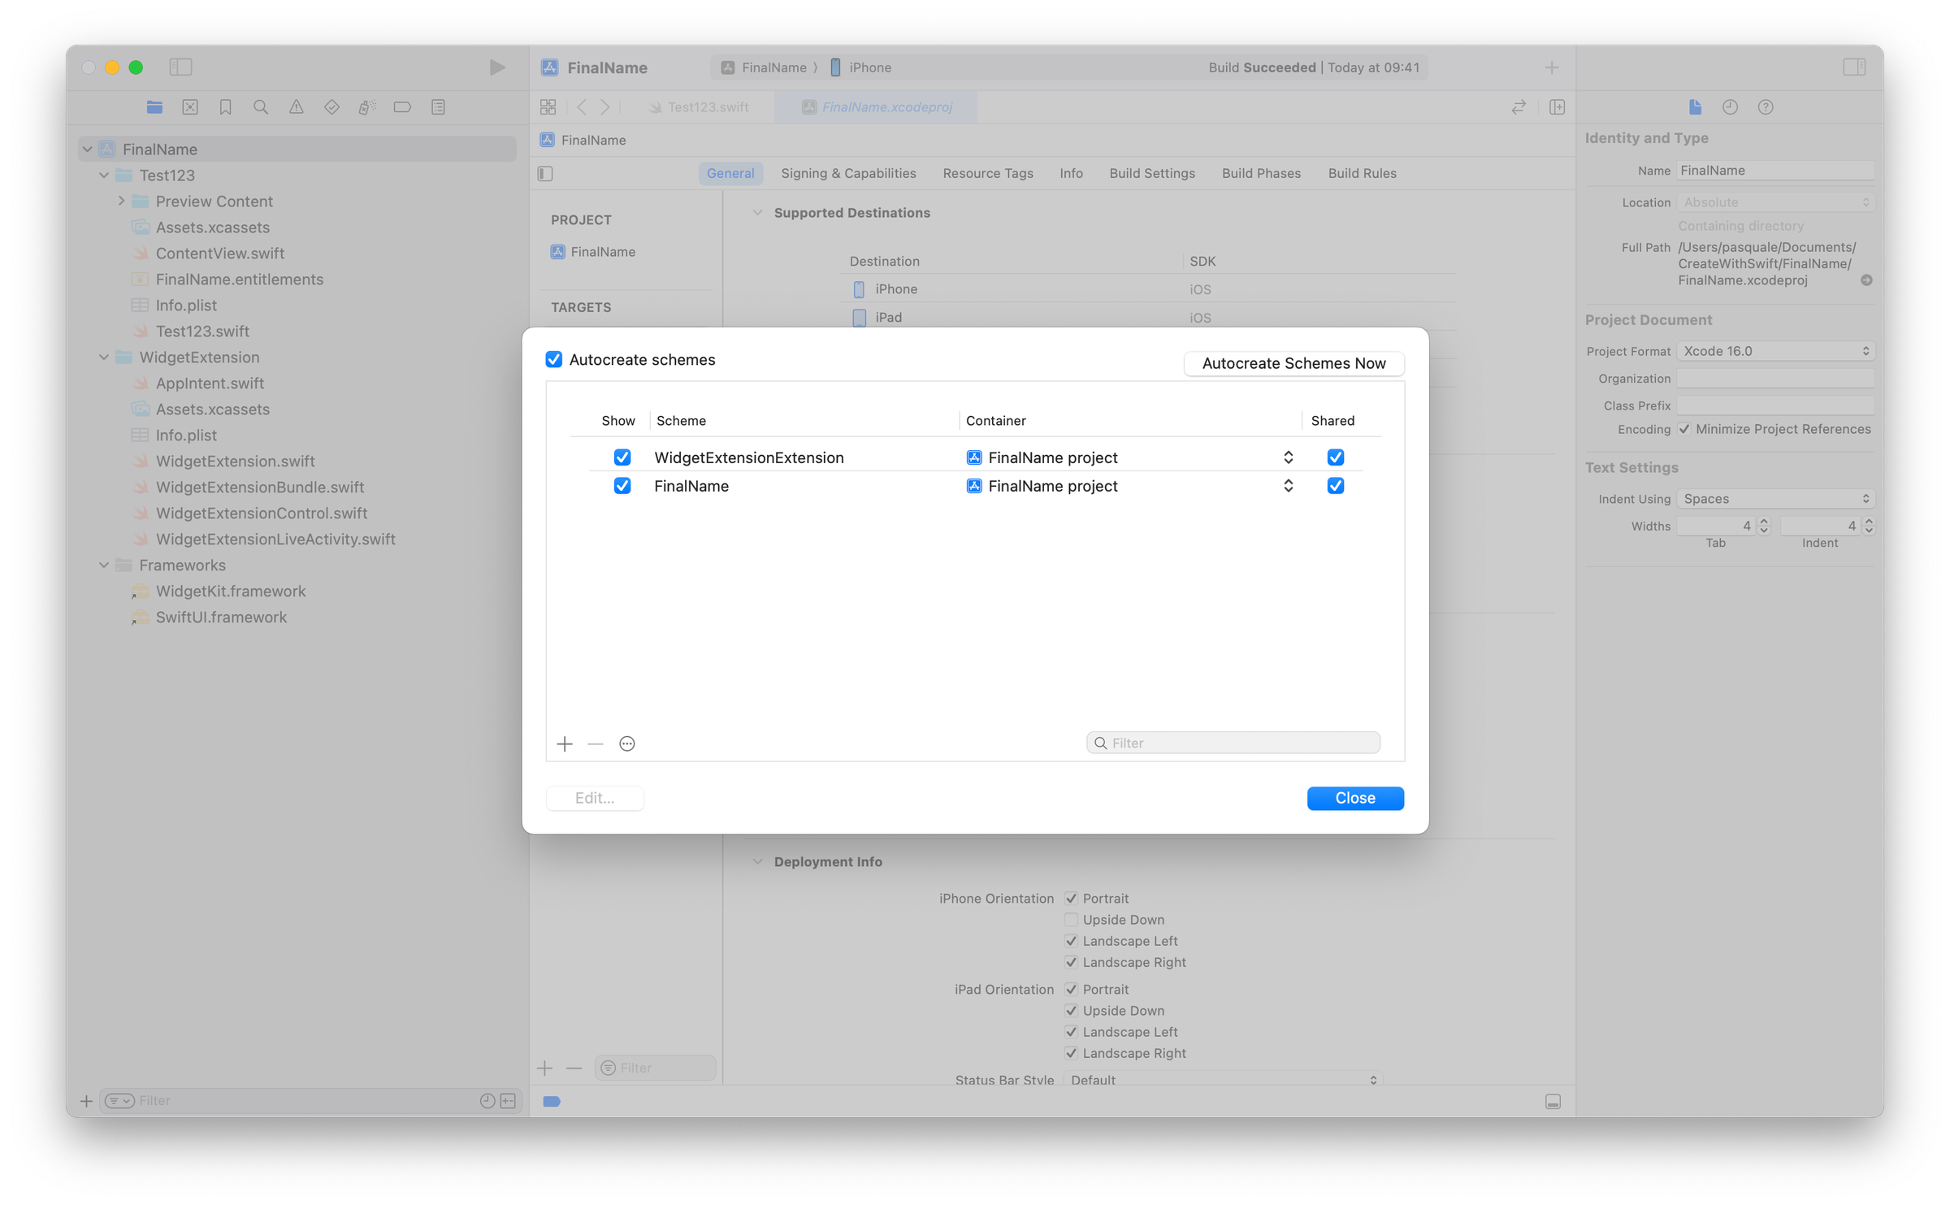Open the History inspector clock icon
This screenshot has height=1205, width=1950.
(1730, 106)
